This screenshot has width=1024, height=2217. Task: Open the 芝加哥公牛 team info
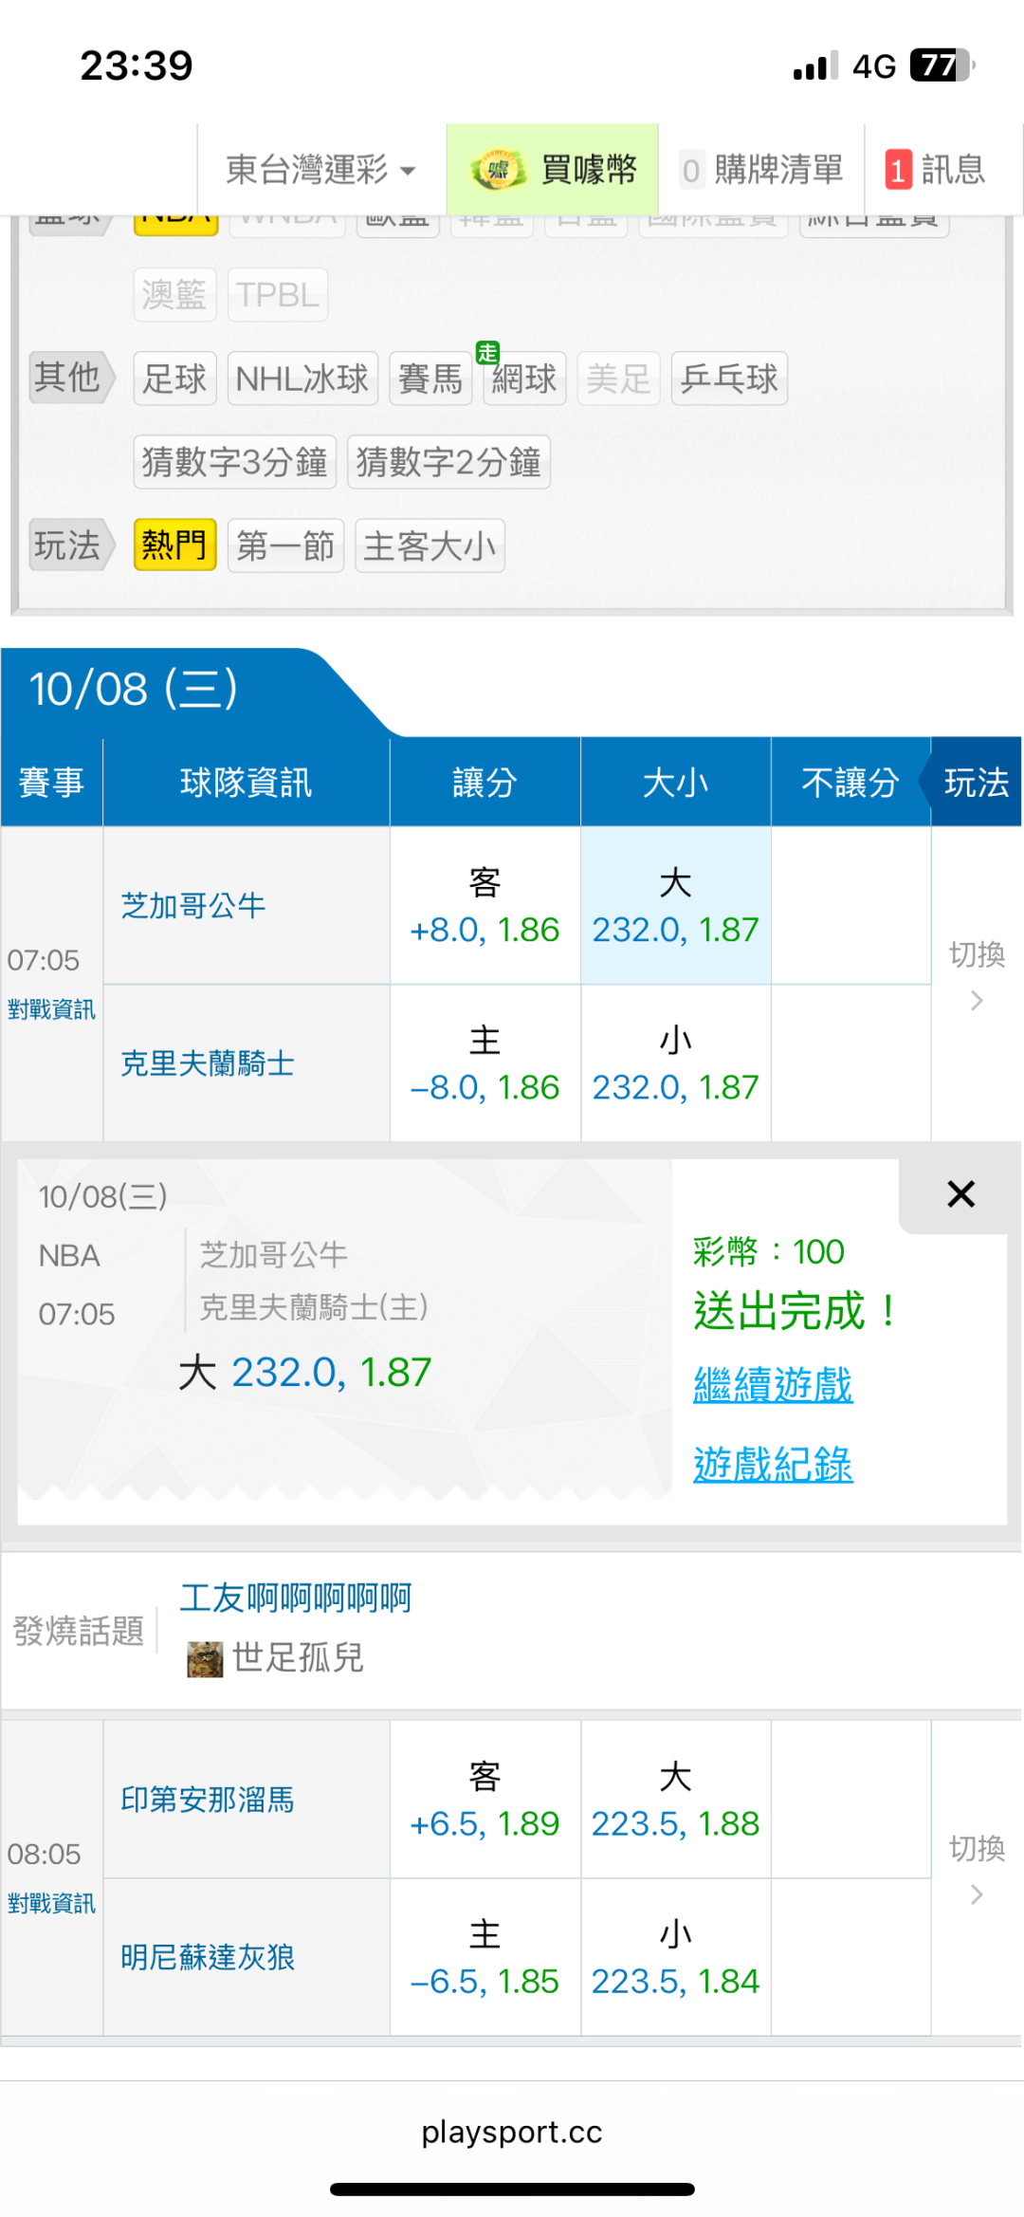(x=193, y=906)
